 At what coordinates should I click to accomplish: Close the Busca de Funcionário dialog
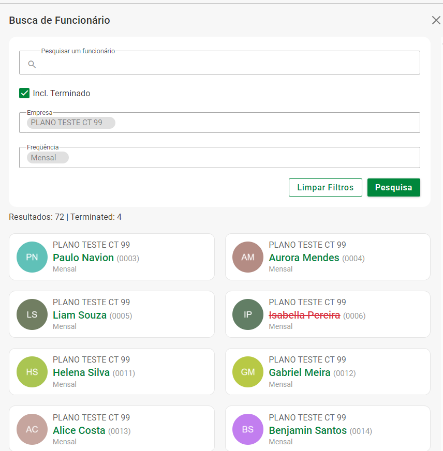(x=436, y=20)
